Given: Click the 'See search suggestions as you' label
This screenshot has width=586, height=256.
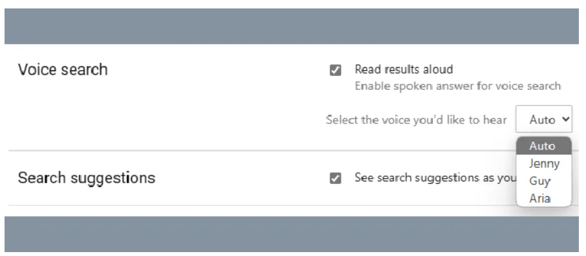Looking at the screenshot, I should [435, 177].
